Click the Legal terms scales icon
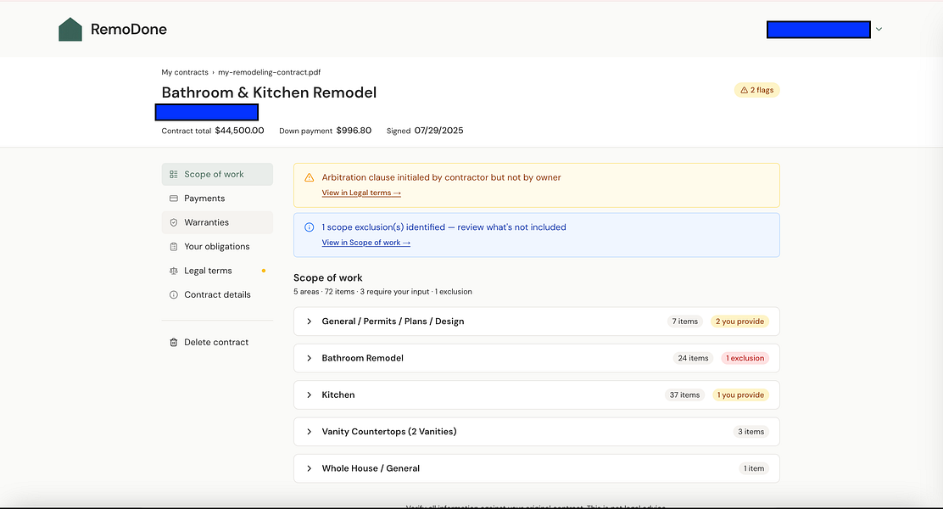The image size is (943, 509). tap(173, 271)
